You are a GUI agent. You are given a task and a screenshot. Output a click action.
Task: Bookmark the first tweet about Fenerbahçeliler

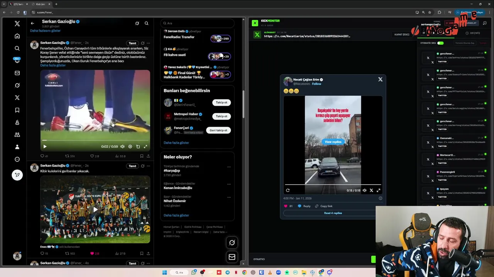click(x=142, y=156)
